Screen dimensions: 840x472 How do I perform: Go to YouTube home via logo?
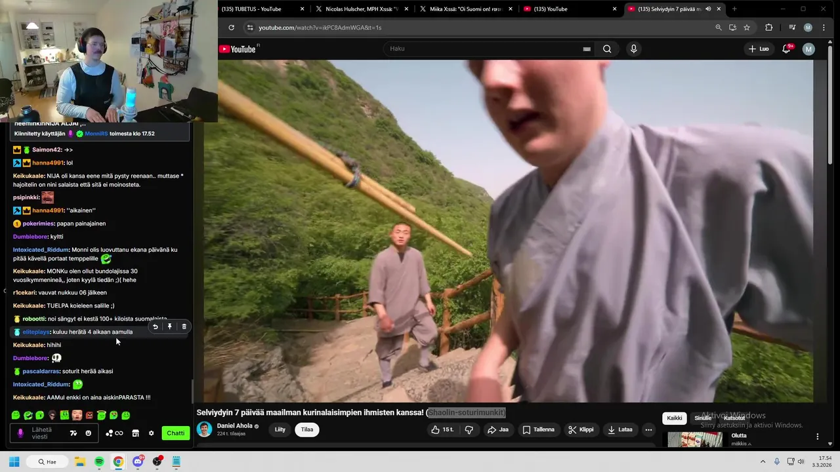point(238,49)
